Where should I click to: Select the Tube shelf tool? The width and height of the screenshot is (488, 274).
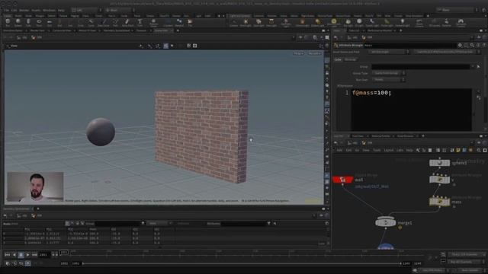pos(28,22)
